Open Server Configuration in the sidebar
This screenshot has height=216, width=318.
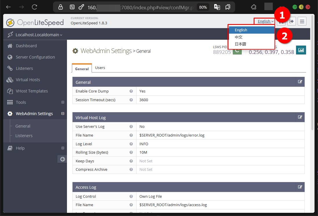35,57
